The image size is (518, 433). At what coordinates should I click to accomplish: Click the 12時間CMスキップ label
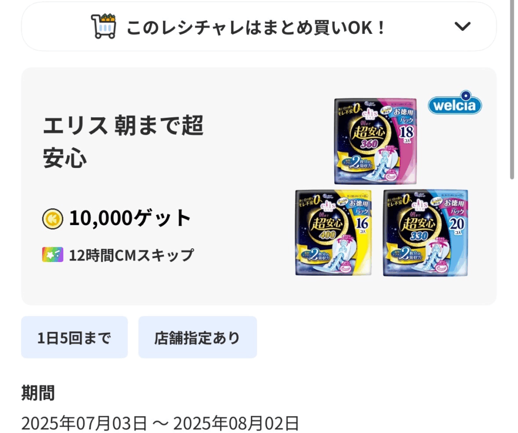pyautogui.click(x=131, y=255)
